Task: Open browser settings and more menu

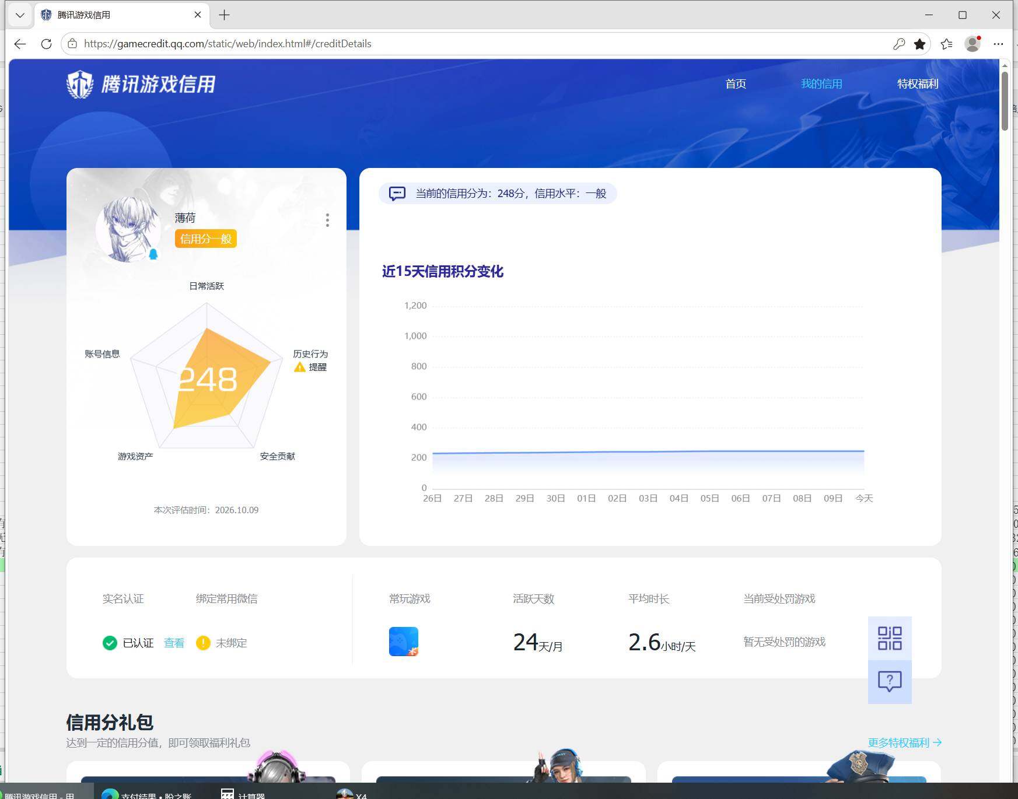Action: pos(999,44)
